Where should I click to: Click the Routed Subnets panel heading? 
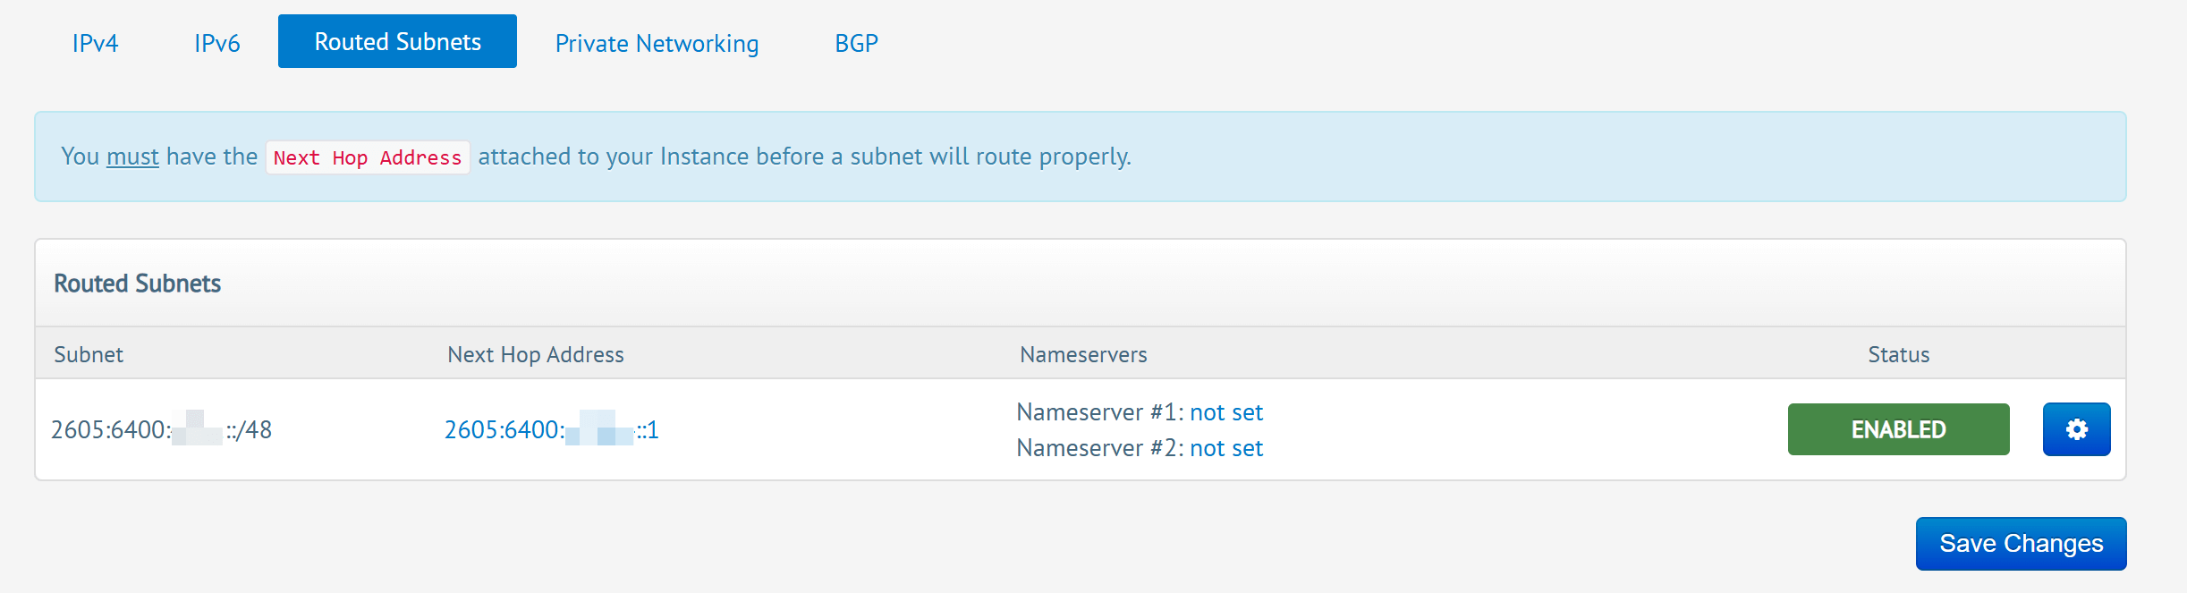coord(137,284)
